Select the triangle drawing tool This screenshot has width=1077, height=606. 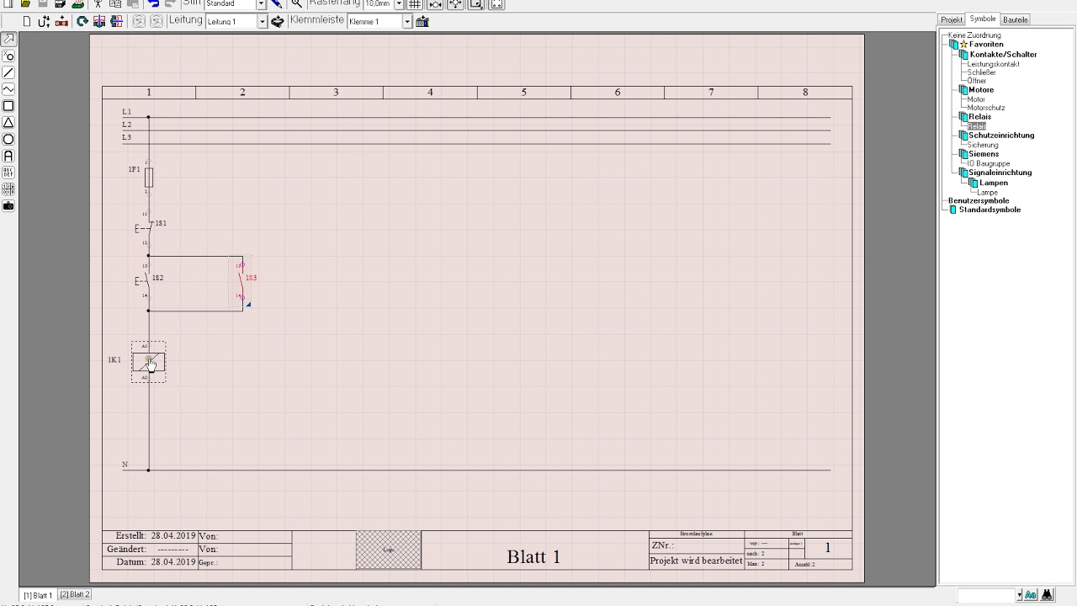8,123
